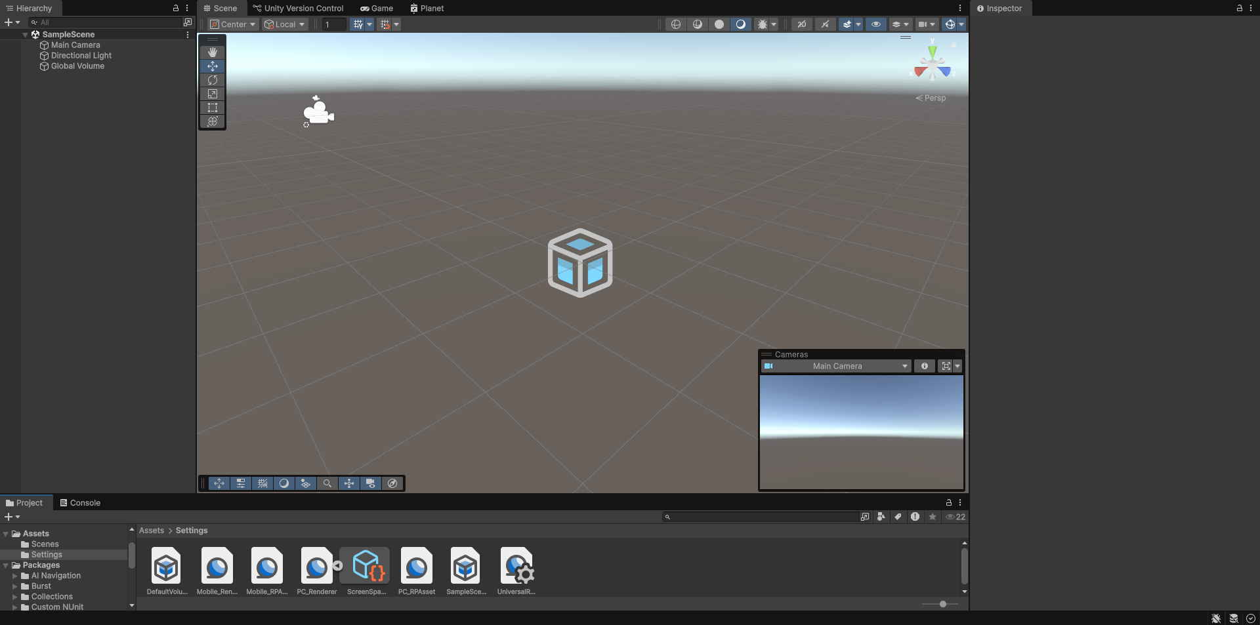The width and height of the screenshot is (1260, 625).
Task: Lock the Inspector panel
Action: pyautogui.click(x=1239, y=9)
